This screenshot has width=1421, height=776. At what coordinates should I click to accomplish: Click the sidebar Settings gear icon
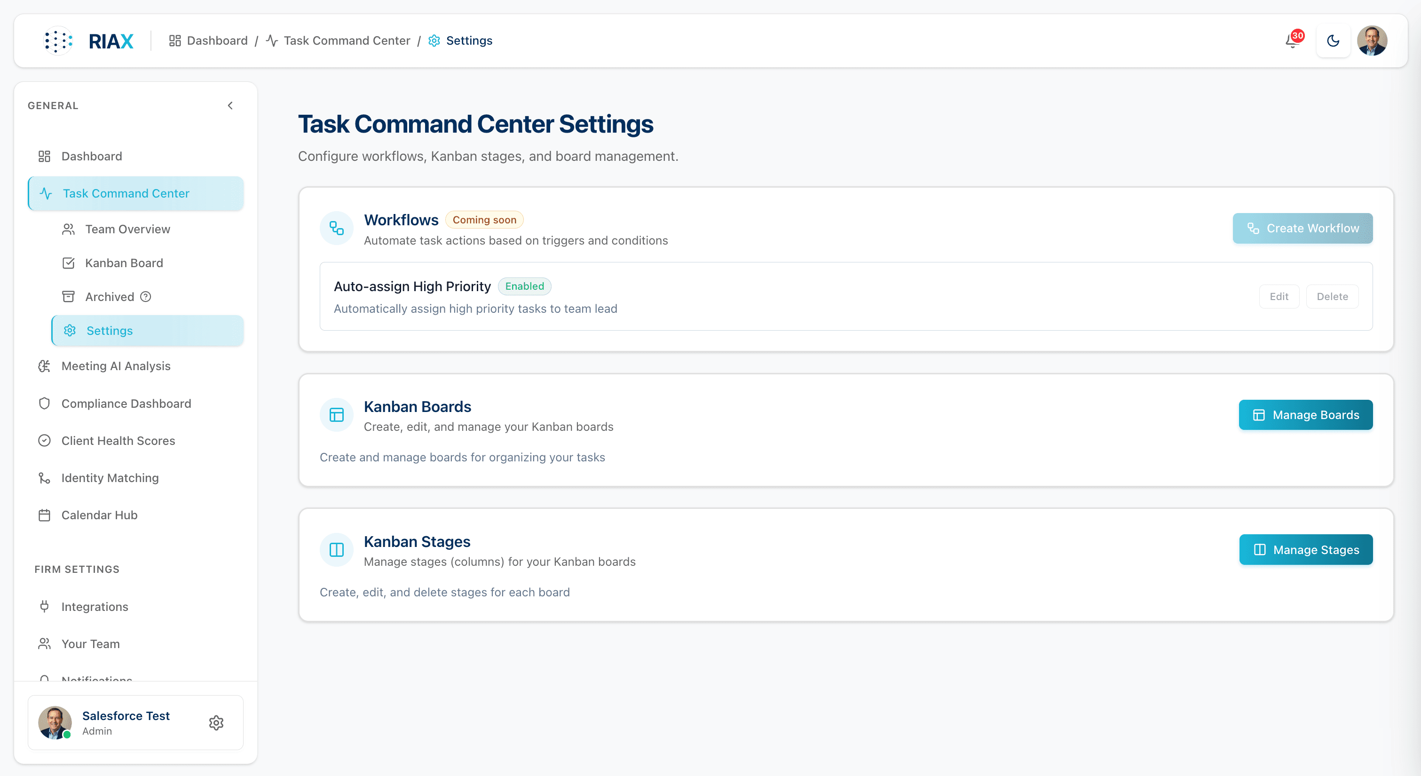click(x=70, y=331)
